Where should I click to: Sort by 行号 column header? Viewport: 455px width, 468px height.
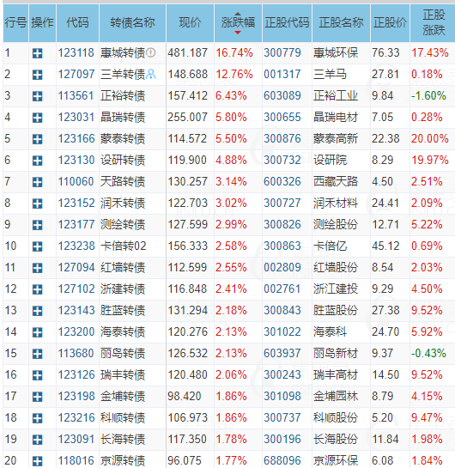click(x=15, y=23)
